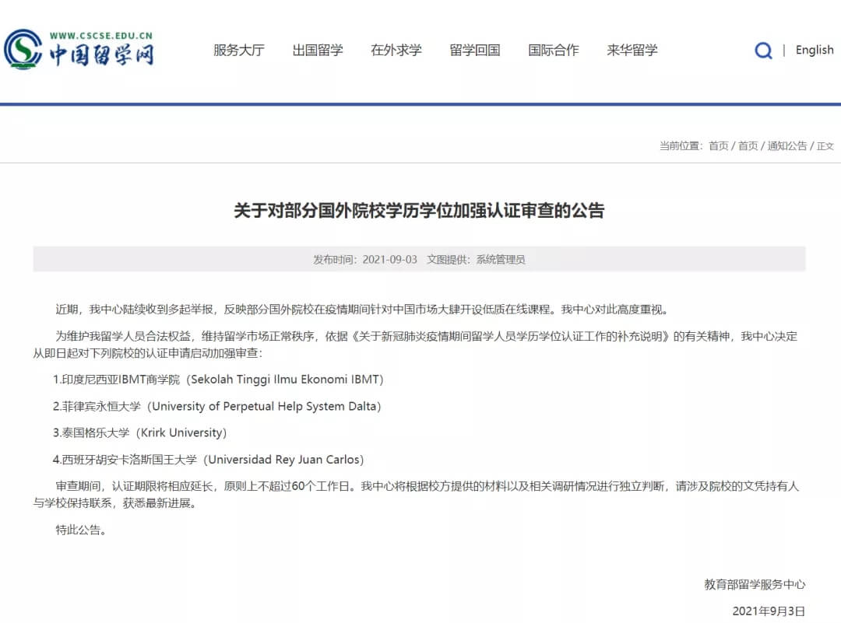841x623 pixels.
Task: Open the 出国留学 menu
Action: (318, 50)
